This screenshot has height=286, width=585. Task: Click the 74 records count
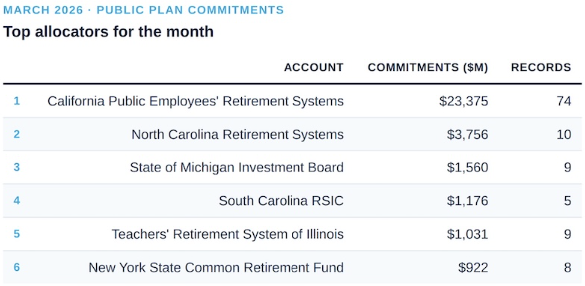[x=564, y=101]
